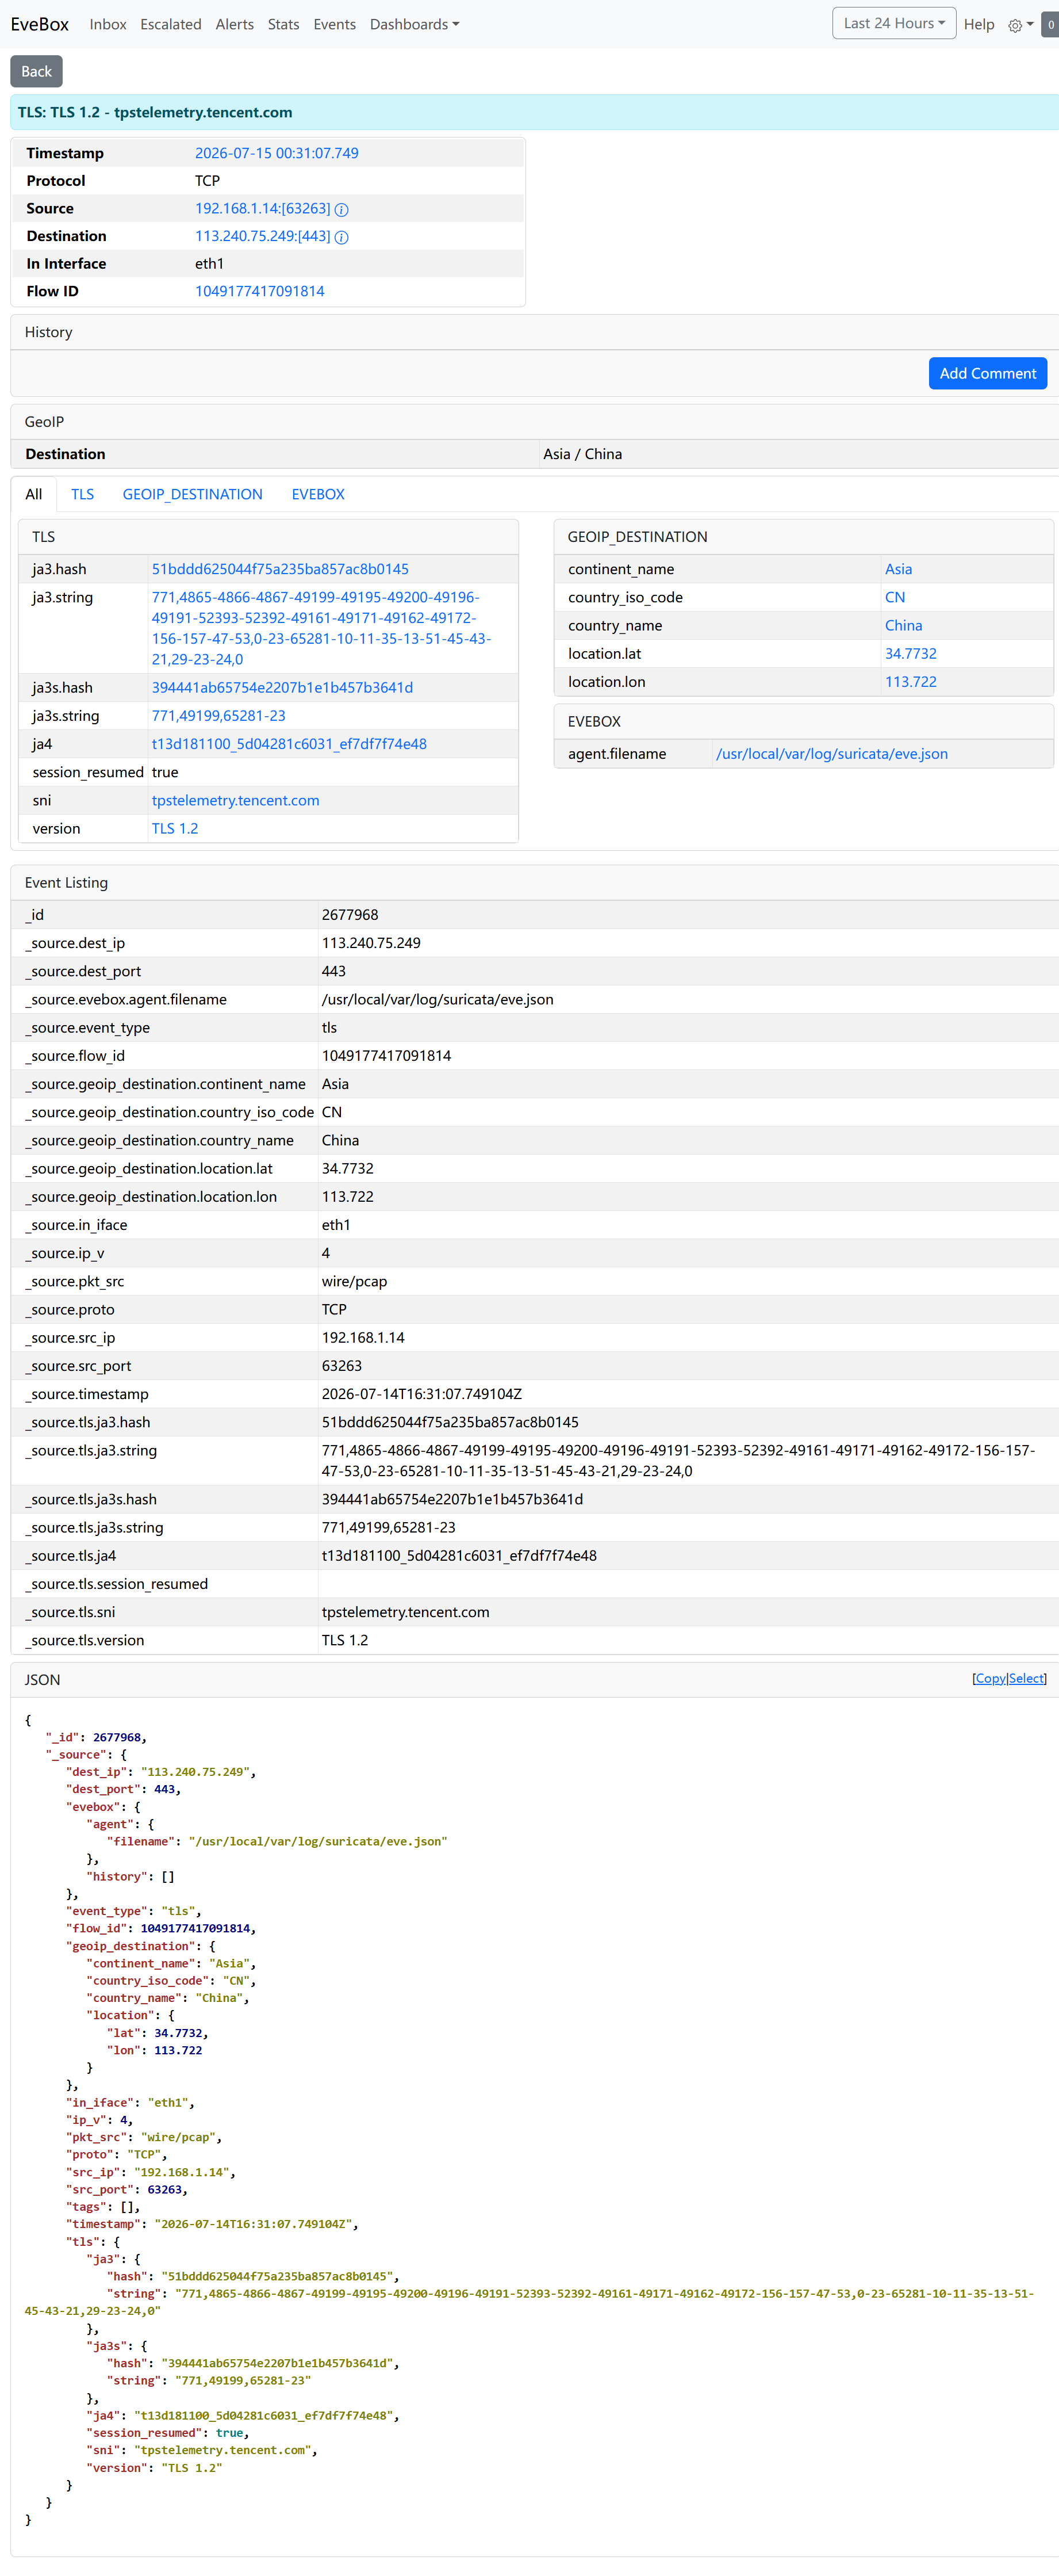Click the timestamp 2026-07-15 00:31:07.749 link
The height and width of the screenshot is (2564, 1059).
pyautogui.click(x=277, y=153)
